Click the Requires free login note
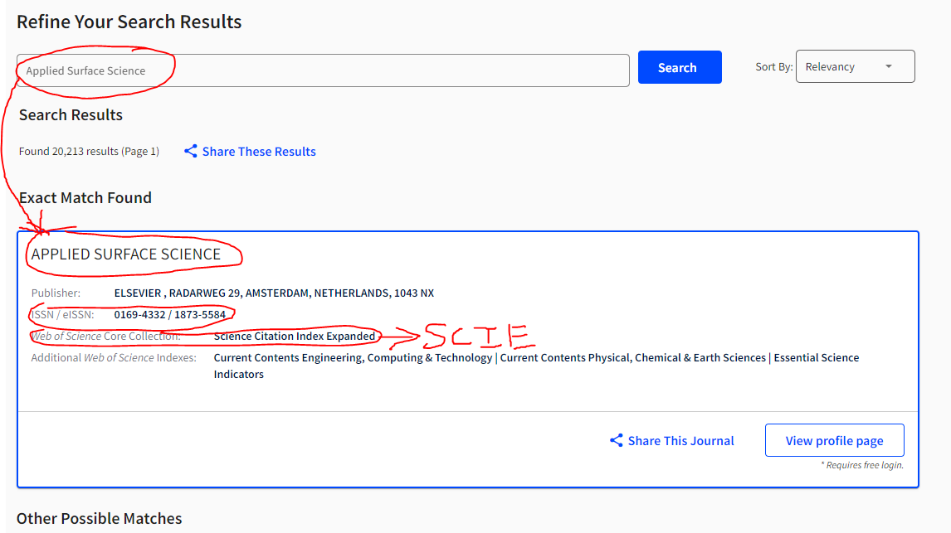The image size is (951, 533). [861, 465]
